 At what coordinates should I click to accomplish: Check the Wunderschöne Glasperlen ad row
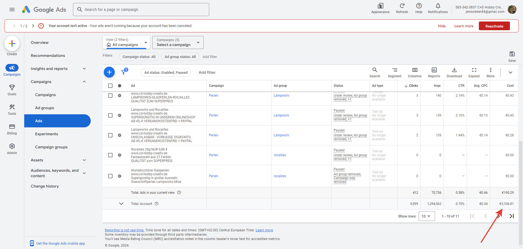coord(110,176)
